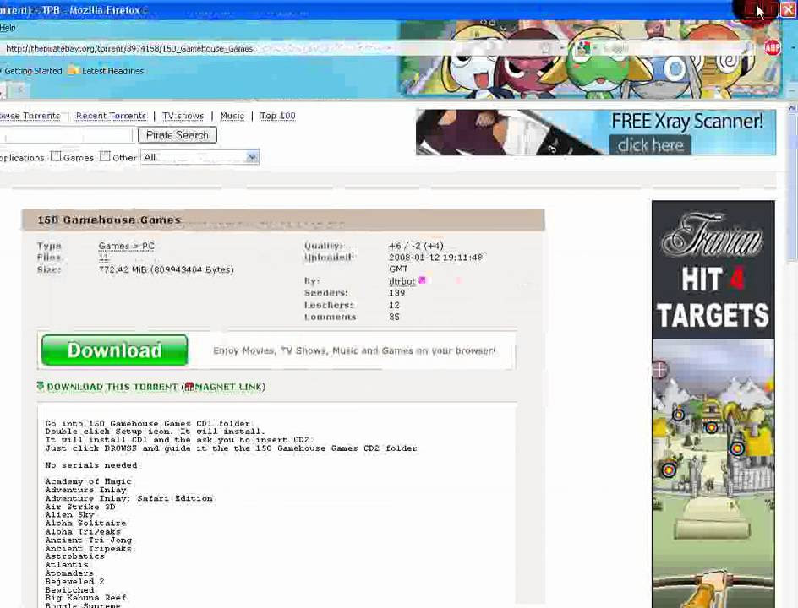The height and width of the screenshot is (608, 798).
Task: Click the 'Air Strike 3D' list entry
Action: 80,507
